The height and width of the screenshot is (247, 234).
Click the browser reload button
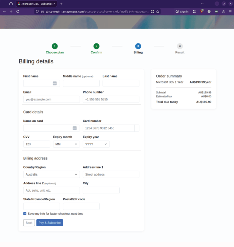(18, 11)
